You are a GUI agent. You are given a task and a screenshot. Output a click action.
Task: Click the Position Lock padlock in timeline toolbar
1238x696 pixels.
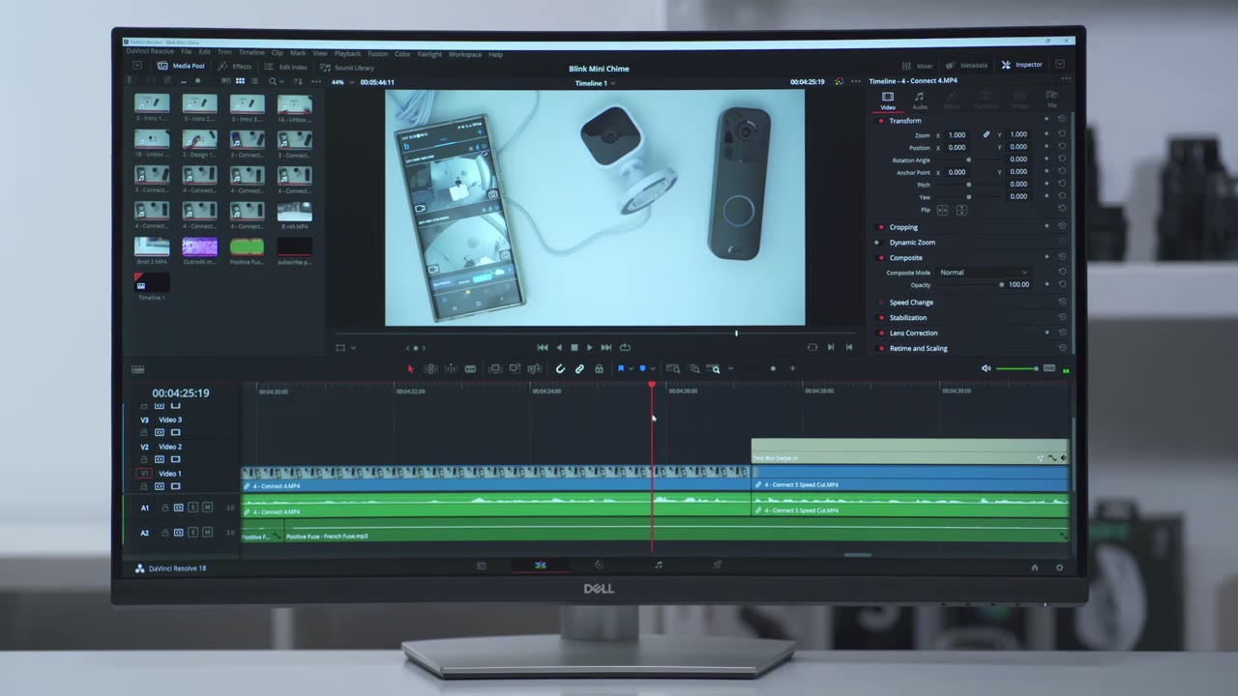point(599,369)
